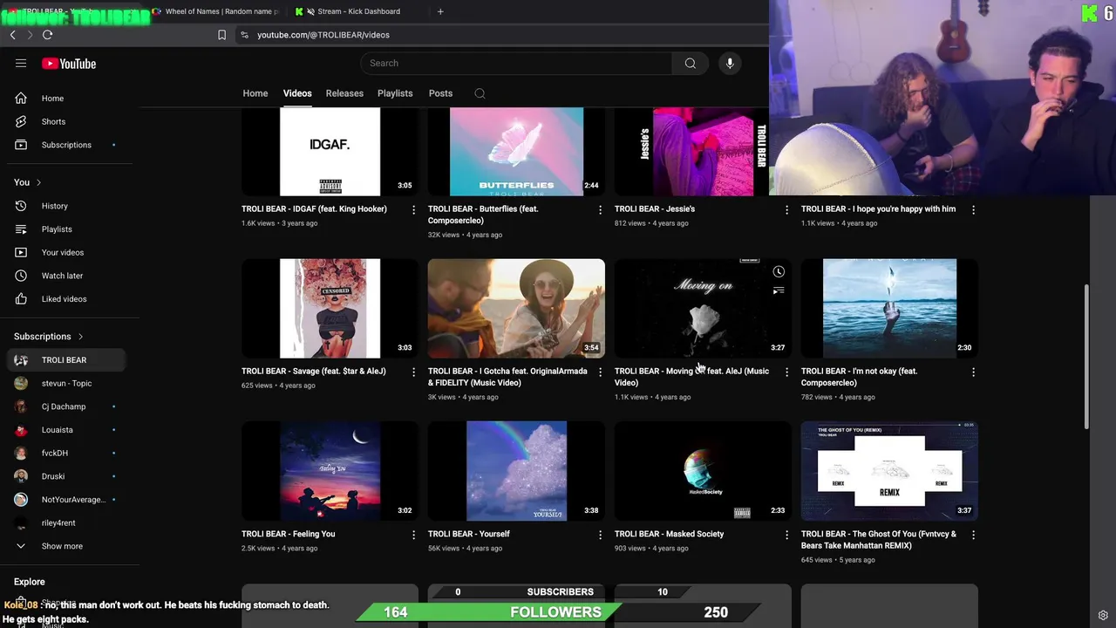Open options menu for I'm not okay video

pyautogui.click(x=973, y=372)
